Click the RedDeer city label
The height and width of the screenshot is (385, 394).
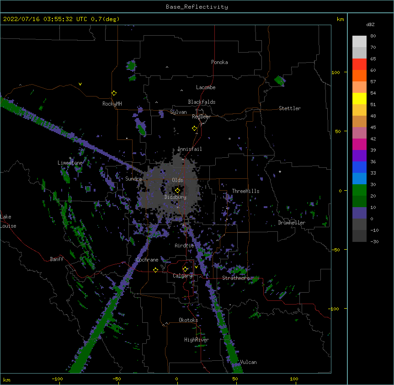point(201,117)
